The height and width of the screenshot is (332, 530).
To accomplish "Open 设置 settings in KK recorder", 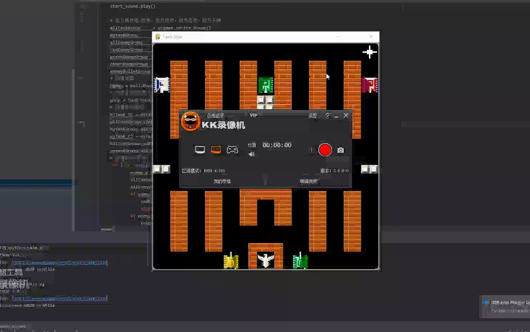I will coord(313,116).
